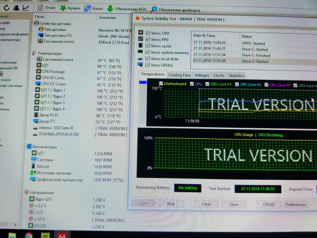This screenshot has width=317, height=238.
Task: Open Обновления BIOS from toolbar
Action: [127, 9]
